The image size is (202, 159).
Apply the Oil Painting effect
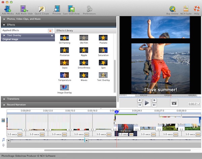[x=65, y=38]
